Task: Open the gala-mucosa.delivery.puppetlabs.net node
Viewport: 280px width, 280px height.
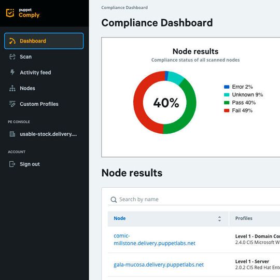Action: point(159,264)
